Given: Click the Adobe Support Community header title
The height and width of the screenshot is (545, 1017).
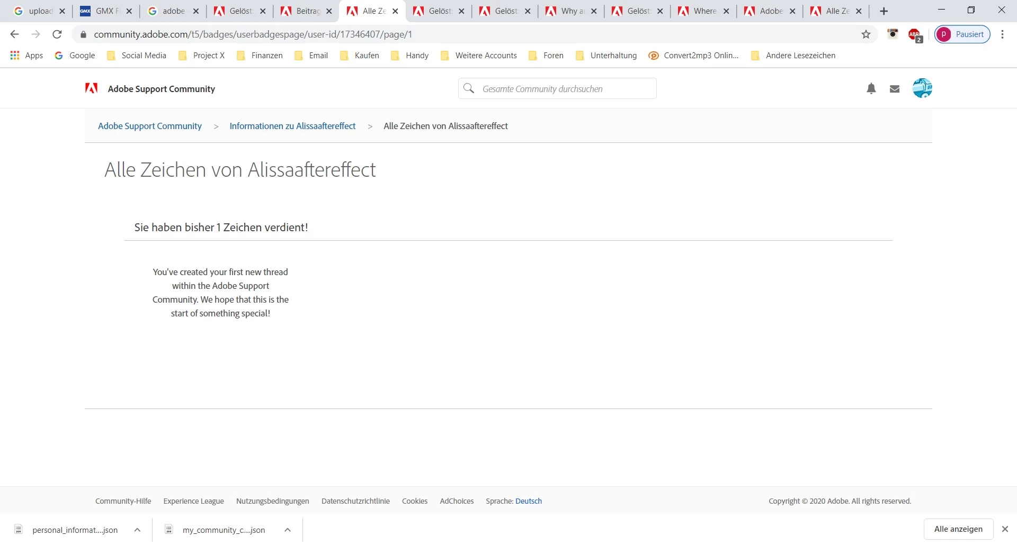Looking at the screenshot, I should click(x=162, y=89).
